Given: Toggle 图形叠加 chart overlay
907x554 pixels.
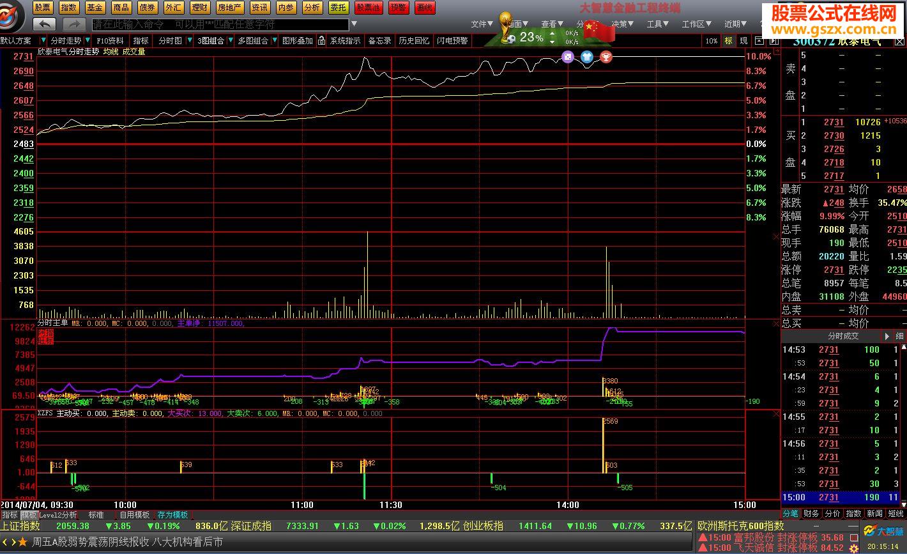Looking at the screenshot, I should click(298, 40).
